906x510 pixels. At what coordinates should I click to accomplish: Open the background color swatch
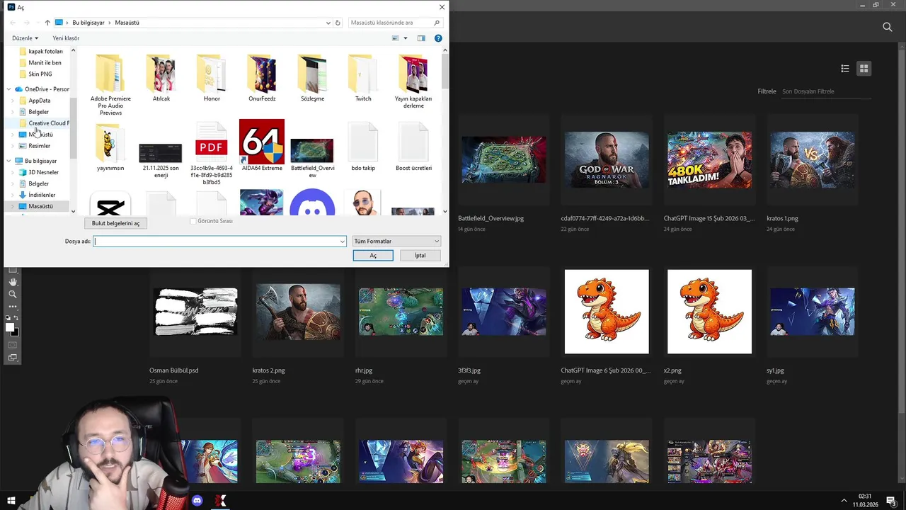(16, 332)
